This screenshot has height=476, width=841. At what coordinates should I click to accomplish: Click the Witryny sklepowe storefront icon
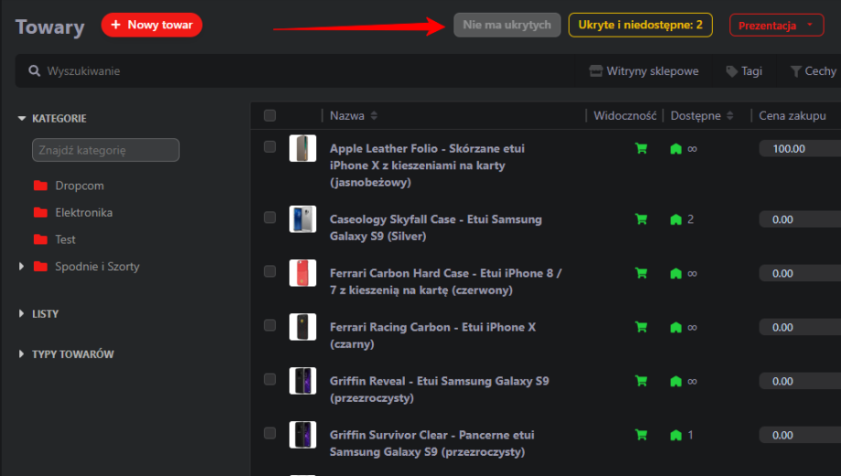pyautogui.click(x=596, y=71)
